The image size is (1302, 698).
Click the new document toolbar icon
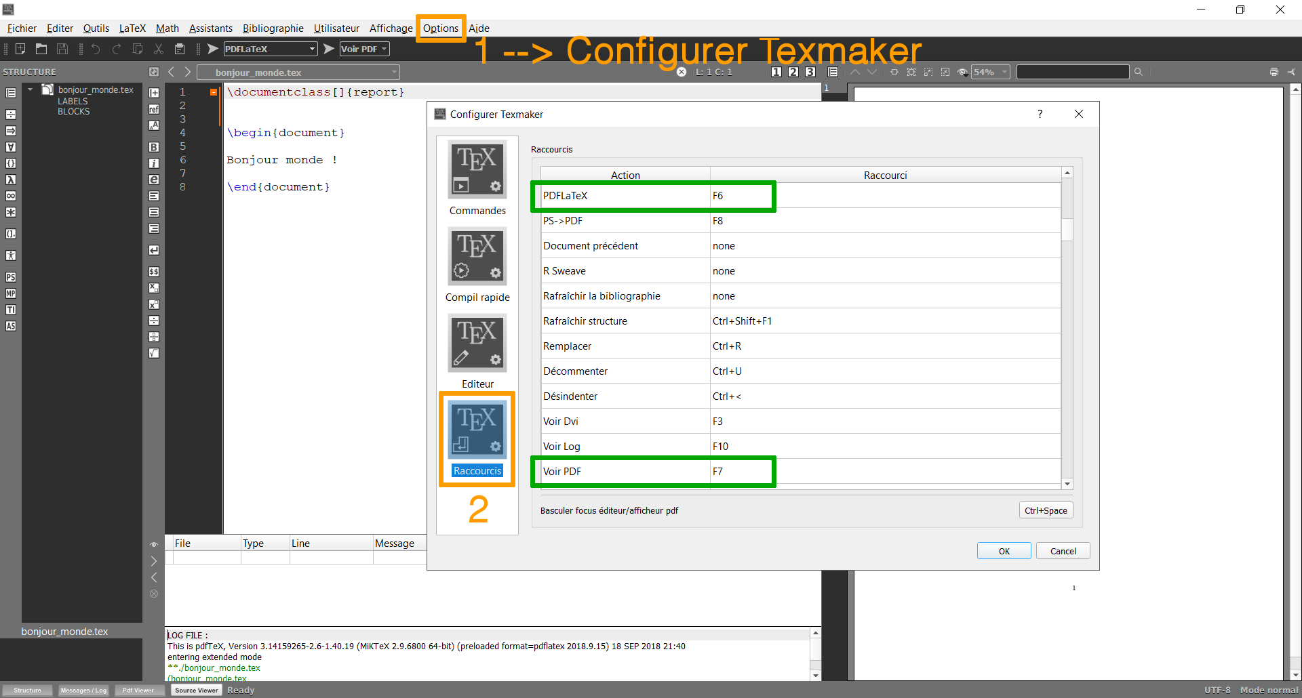[20, 49]
